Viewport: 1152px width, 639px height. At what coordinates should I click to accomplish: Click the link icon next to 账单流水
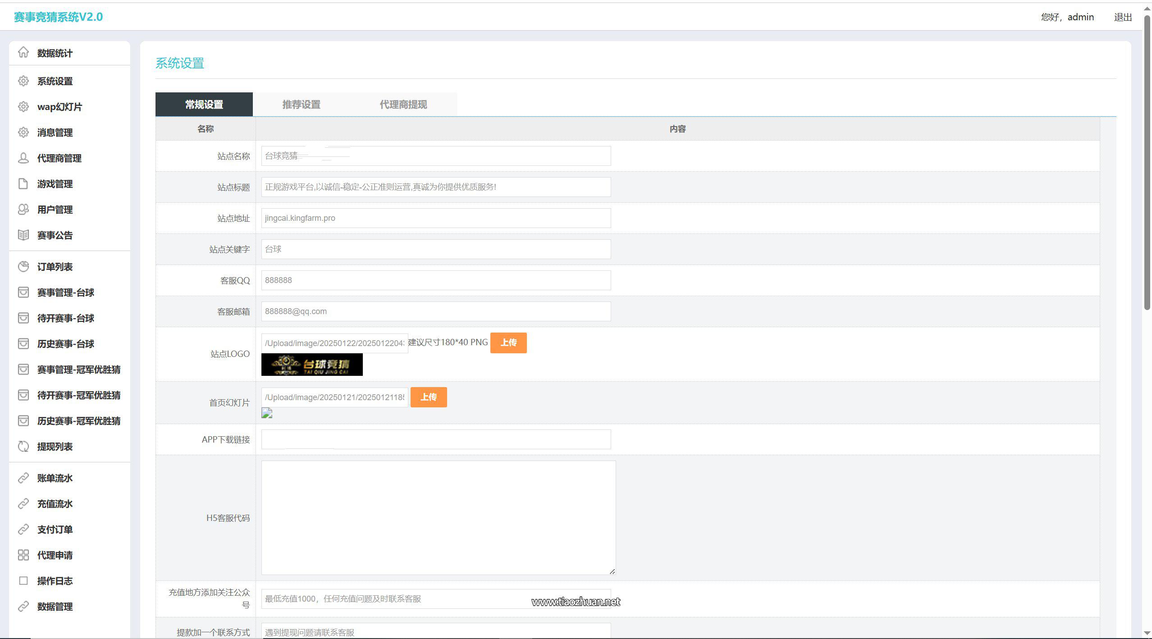tap(23, 478)
